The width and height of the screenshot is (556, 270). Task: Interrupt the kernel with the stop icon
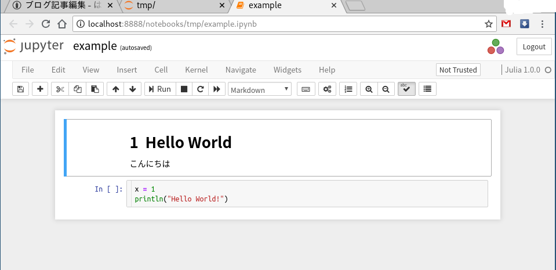(184, 89)
